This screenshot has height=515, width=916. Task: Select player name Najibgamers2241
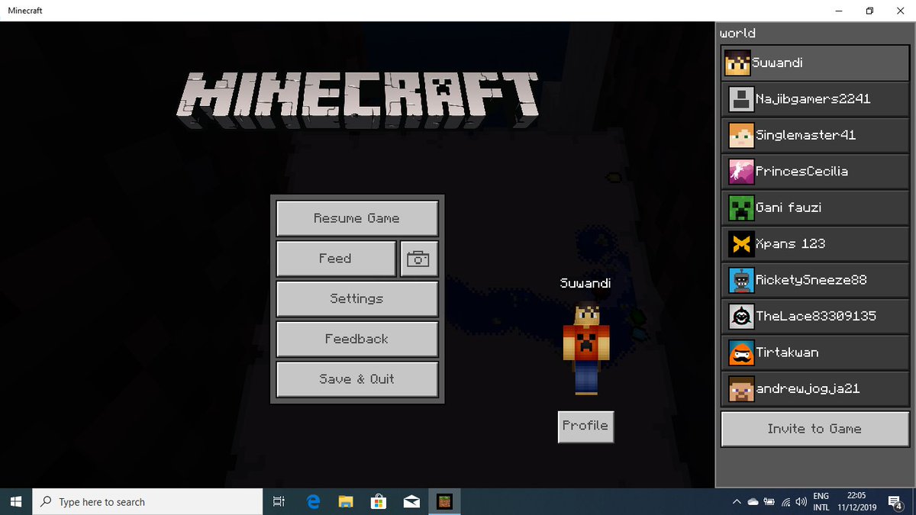813,99
